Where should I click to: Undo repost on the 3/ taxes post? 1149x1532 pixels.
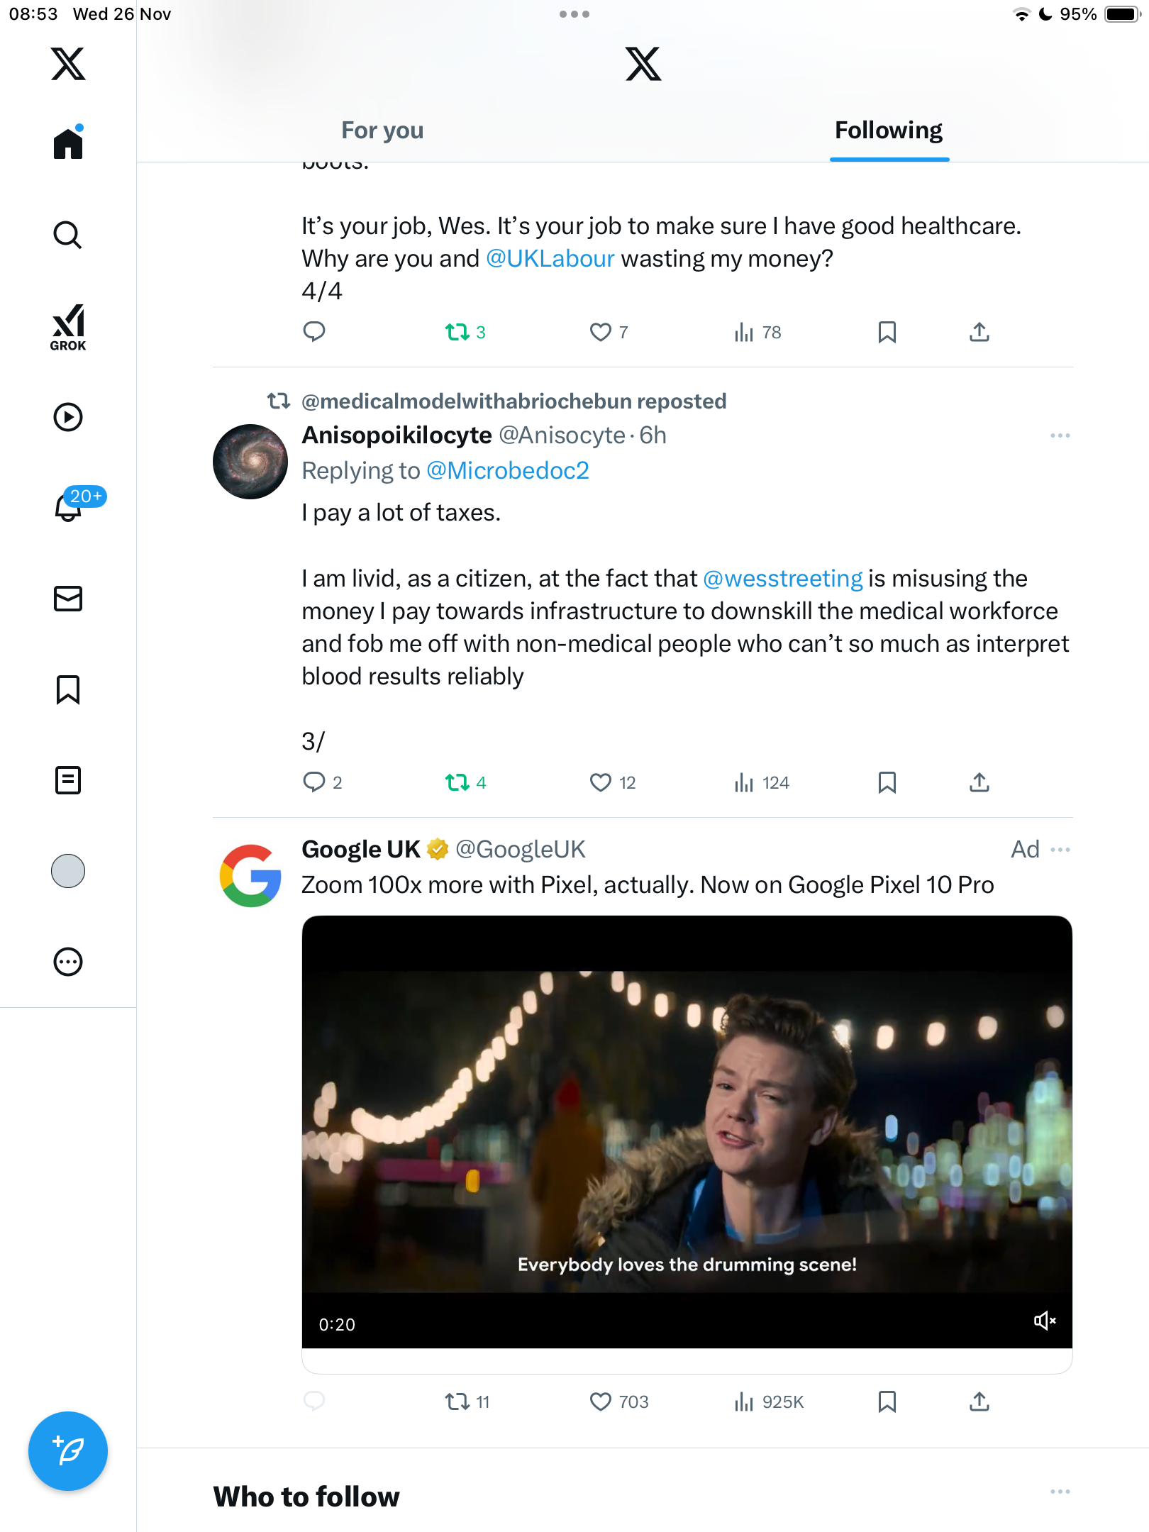[x=457, y=782]
